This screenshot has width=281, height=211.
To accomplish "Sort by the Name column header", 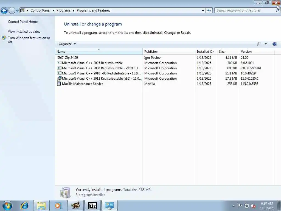I will [99, 51].
